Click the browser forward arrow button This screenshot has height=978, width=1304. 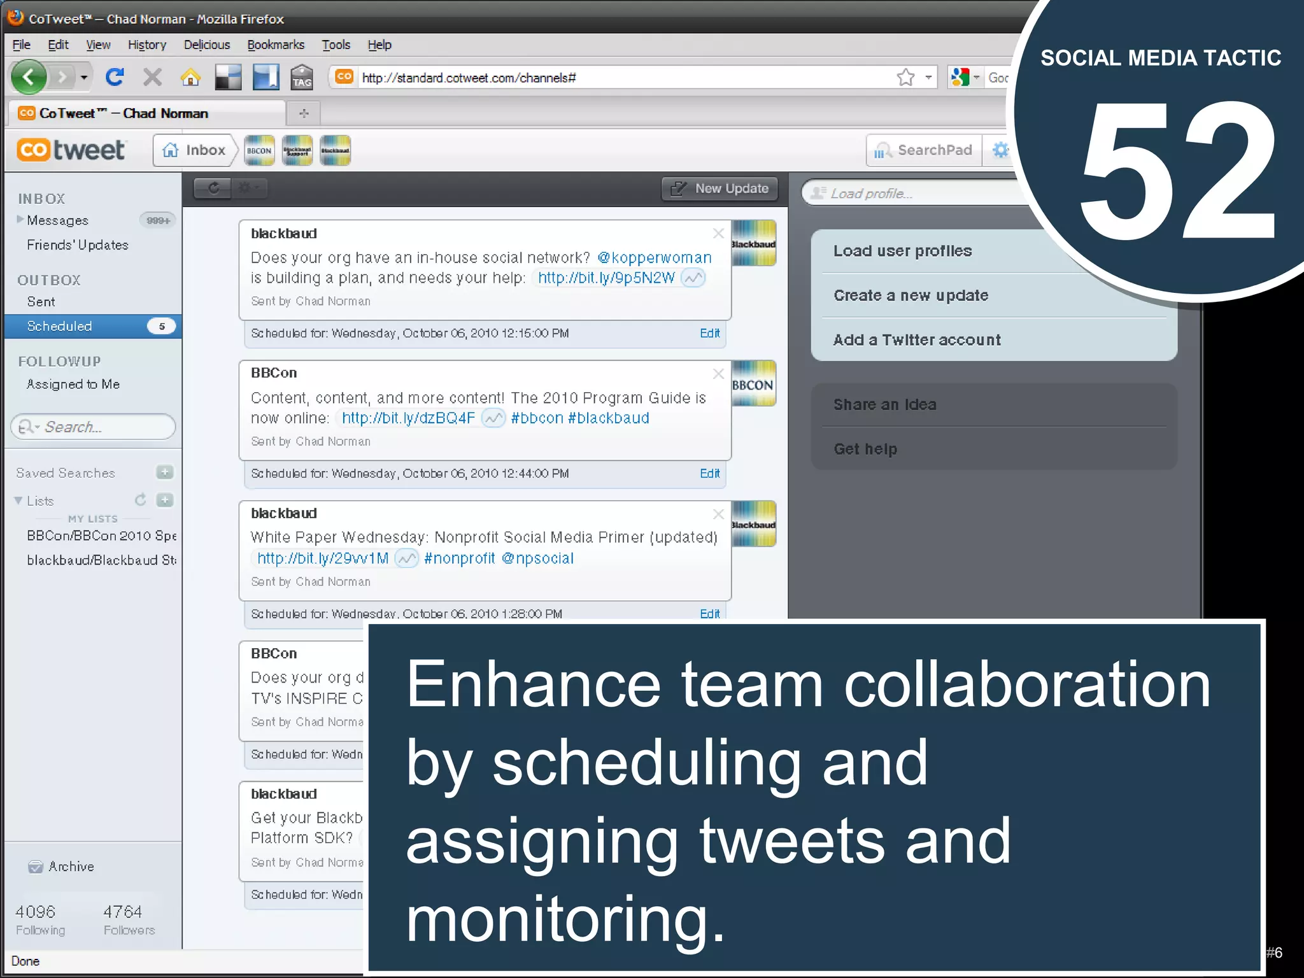click(62, 78)
